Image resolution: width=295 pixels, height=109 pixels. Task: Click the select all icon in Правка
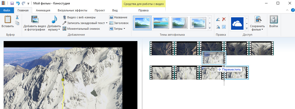tap(224, 27)
